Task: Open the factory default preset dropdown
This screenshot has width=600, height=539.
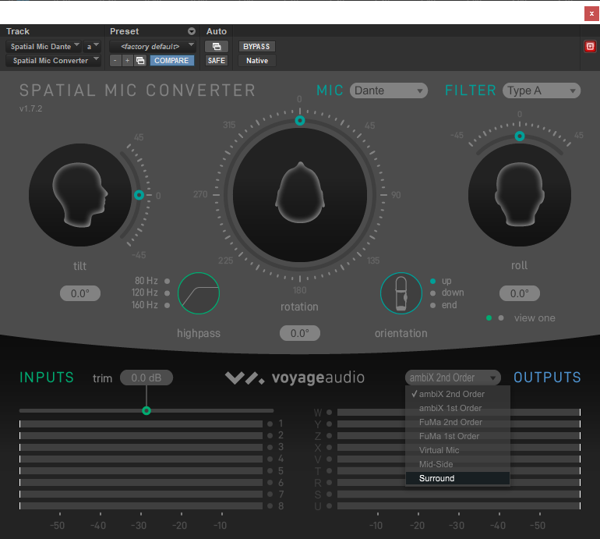Action: (x=153, y=47)
